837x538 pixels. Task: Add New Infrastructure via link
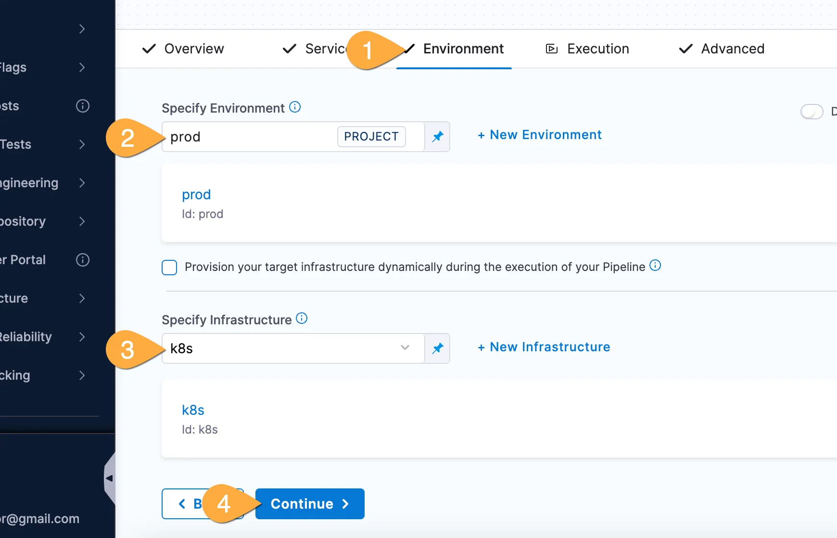(x=544, y=347)
